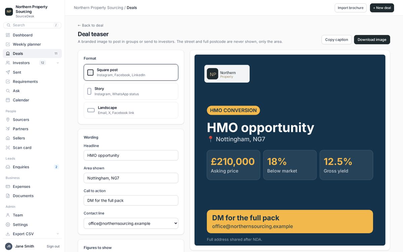Click the Expenses icon in sidebar
403x252 pixels.
[8, 186]
